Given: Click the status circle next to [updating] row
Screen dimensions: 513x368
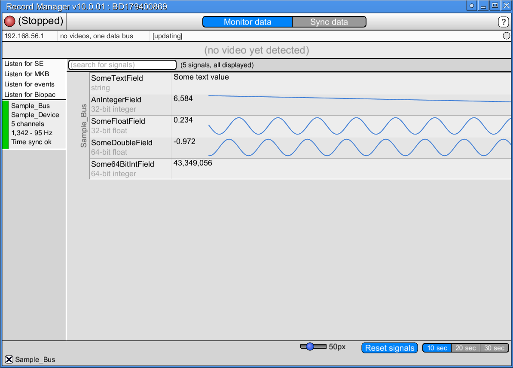Looking at the screenshot, I should pyautogui.click(x=506, y=36).
